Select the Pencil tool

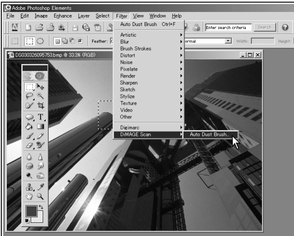(x=40, y=136)
